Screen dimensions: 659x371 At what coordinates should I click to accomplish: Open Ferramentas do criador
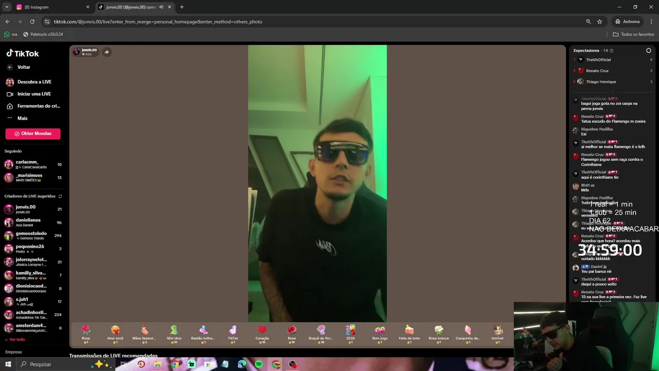tap(34, 106)
